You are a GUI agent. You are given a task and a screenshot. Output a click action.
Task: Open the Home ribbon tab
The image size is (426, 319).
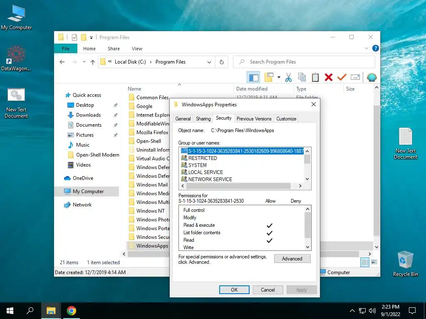tap(89, 49)
